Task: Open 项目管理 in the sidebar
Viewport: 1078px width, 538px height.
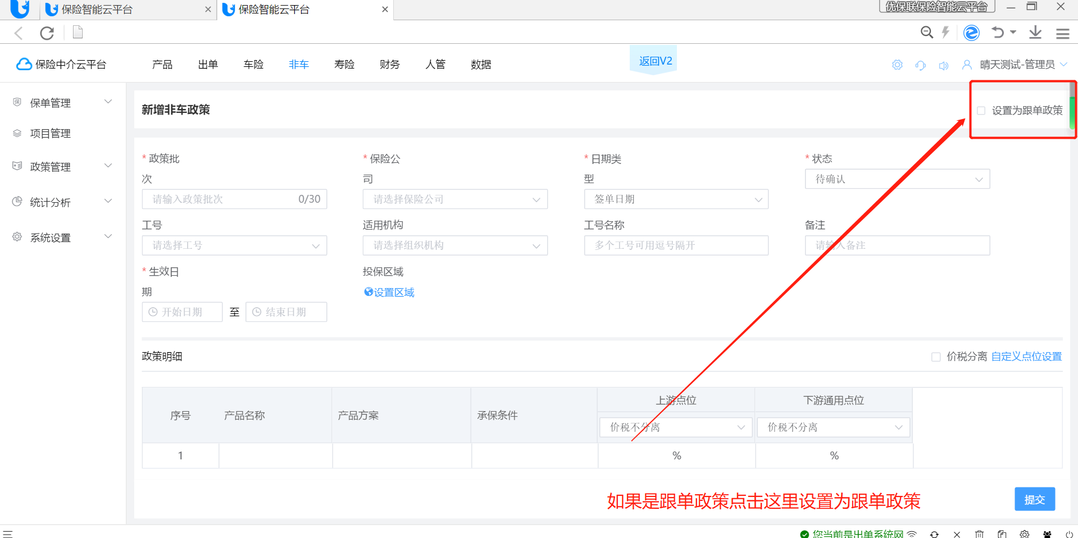Action: pos(50,133)
